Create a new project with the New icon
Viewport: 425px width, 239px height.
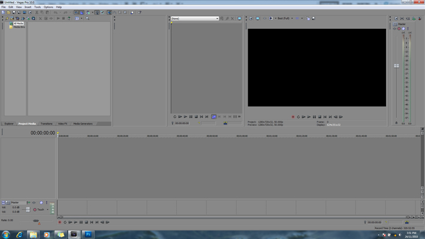click(x=3, y=13)
